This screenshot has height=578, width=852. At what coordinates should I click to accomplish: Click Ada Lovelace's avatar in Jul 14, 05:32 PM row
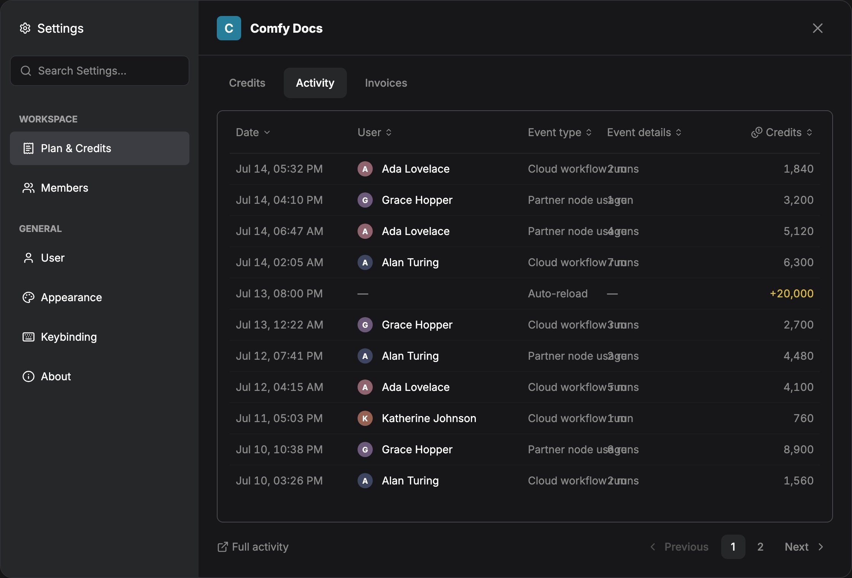coord(365,169)
